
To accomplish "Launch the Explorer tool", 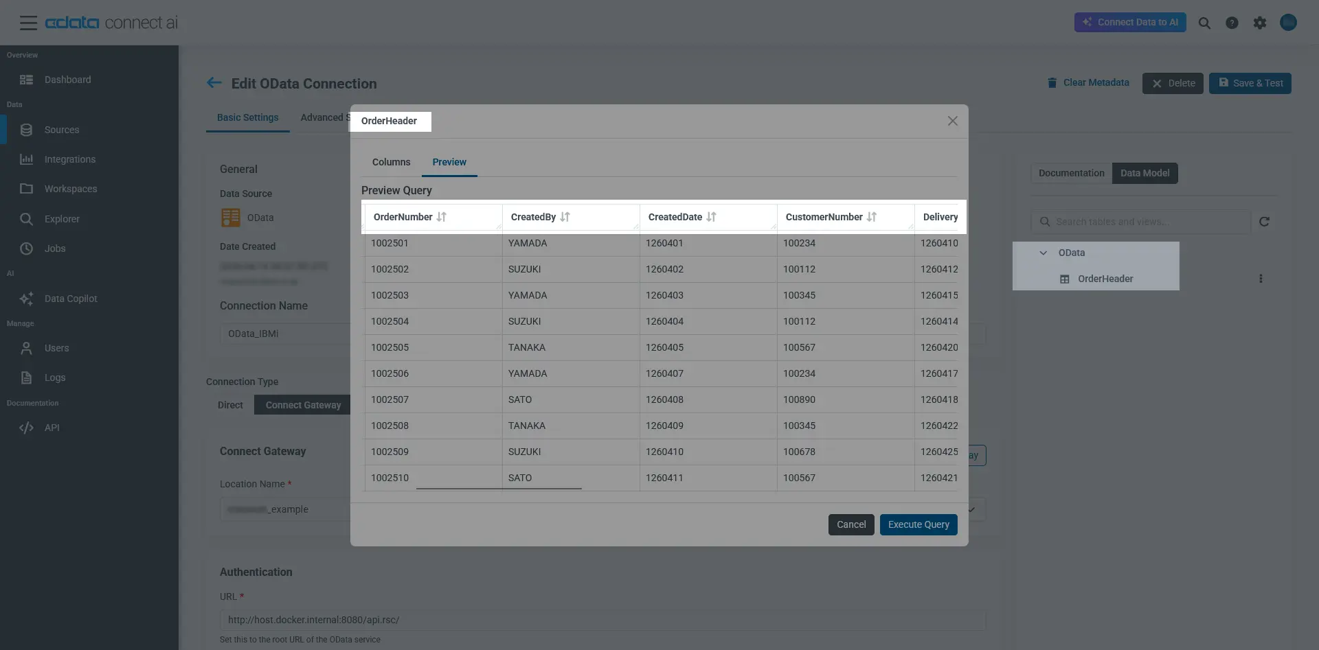I will (x=64, y=219).
